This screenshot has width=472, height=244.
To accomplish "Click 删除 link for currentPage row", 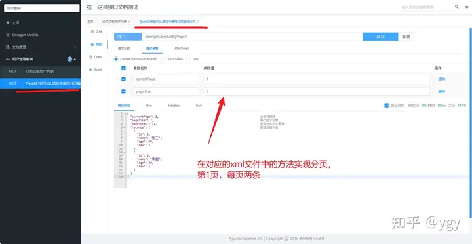I will (x=442, y=79).
